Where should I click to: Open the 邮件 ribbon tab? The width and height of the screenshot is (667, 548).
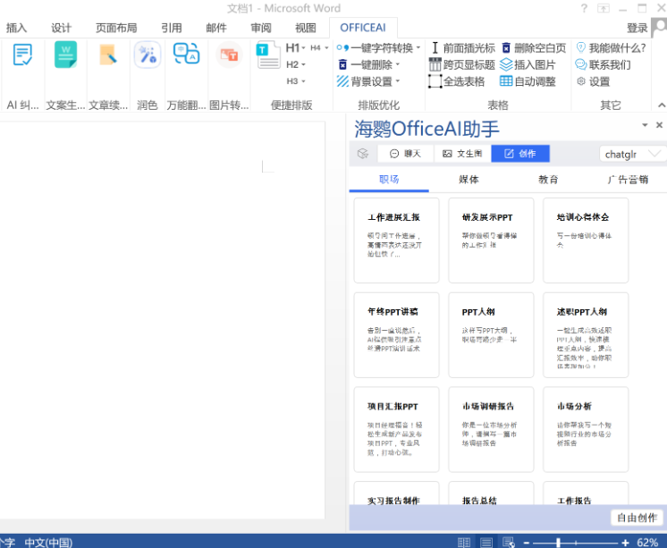(x=216, y=28)
